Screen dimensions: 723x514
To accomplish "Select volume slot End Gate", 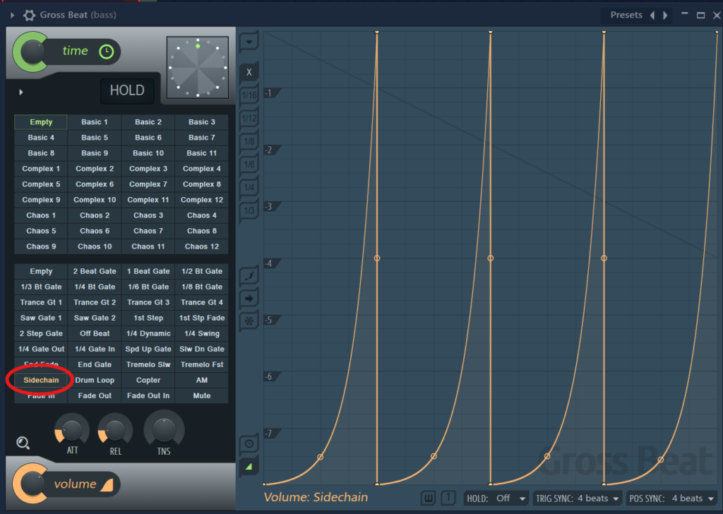I will click(x=95, y=364).
